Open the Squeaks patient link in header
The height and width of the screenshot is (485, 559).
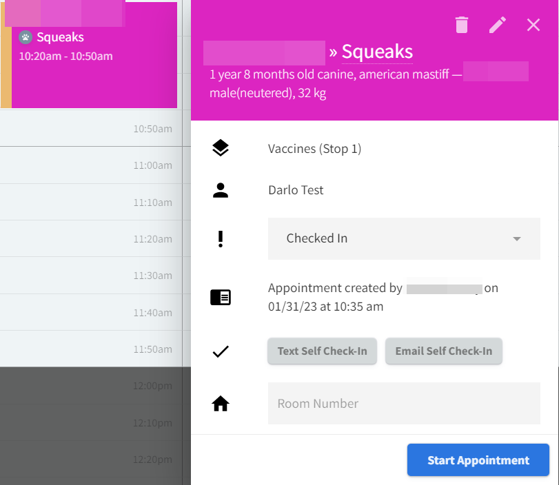[x=377, y=52]
